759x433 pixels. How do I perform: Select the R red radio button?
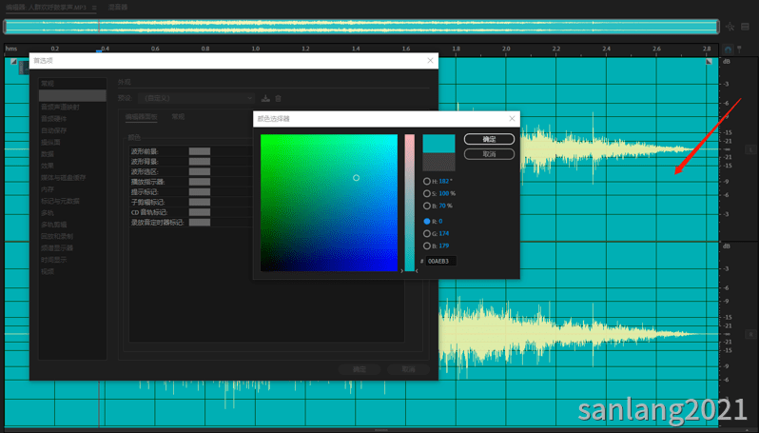[427, 222]
